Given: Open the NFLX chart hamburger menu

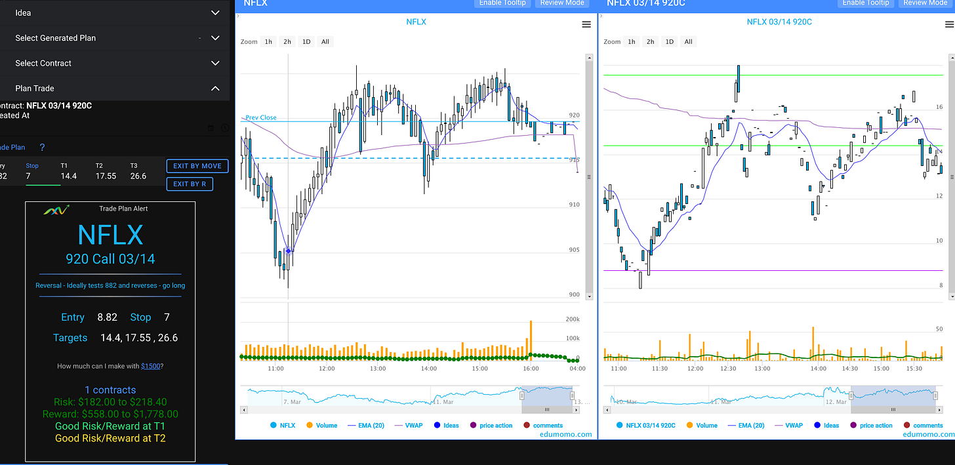Looking at the screenshot, I should tap(586, 24).
